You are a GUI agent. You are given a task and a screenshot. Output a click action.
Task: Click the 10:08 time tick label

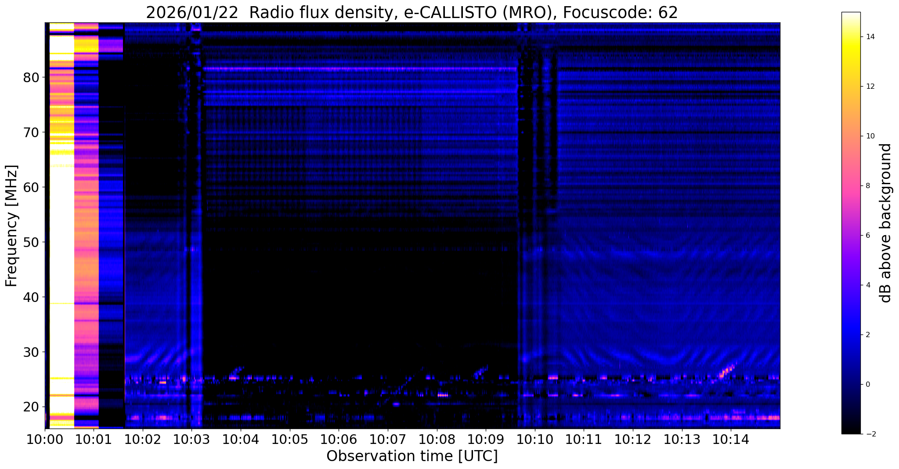tap(437, 440)
